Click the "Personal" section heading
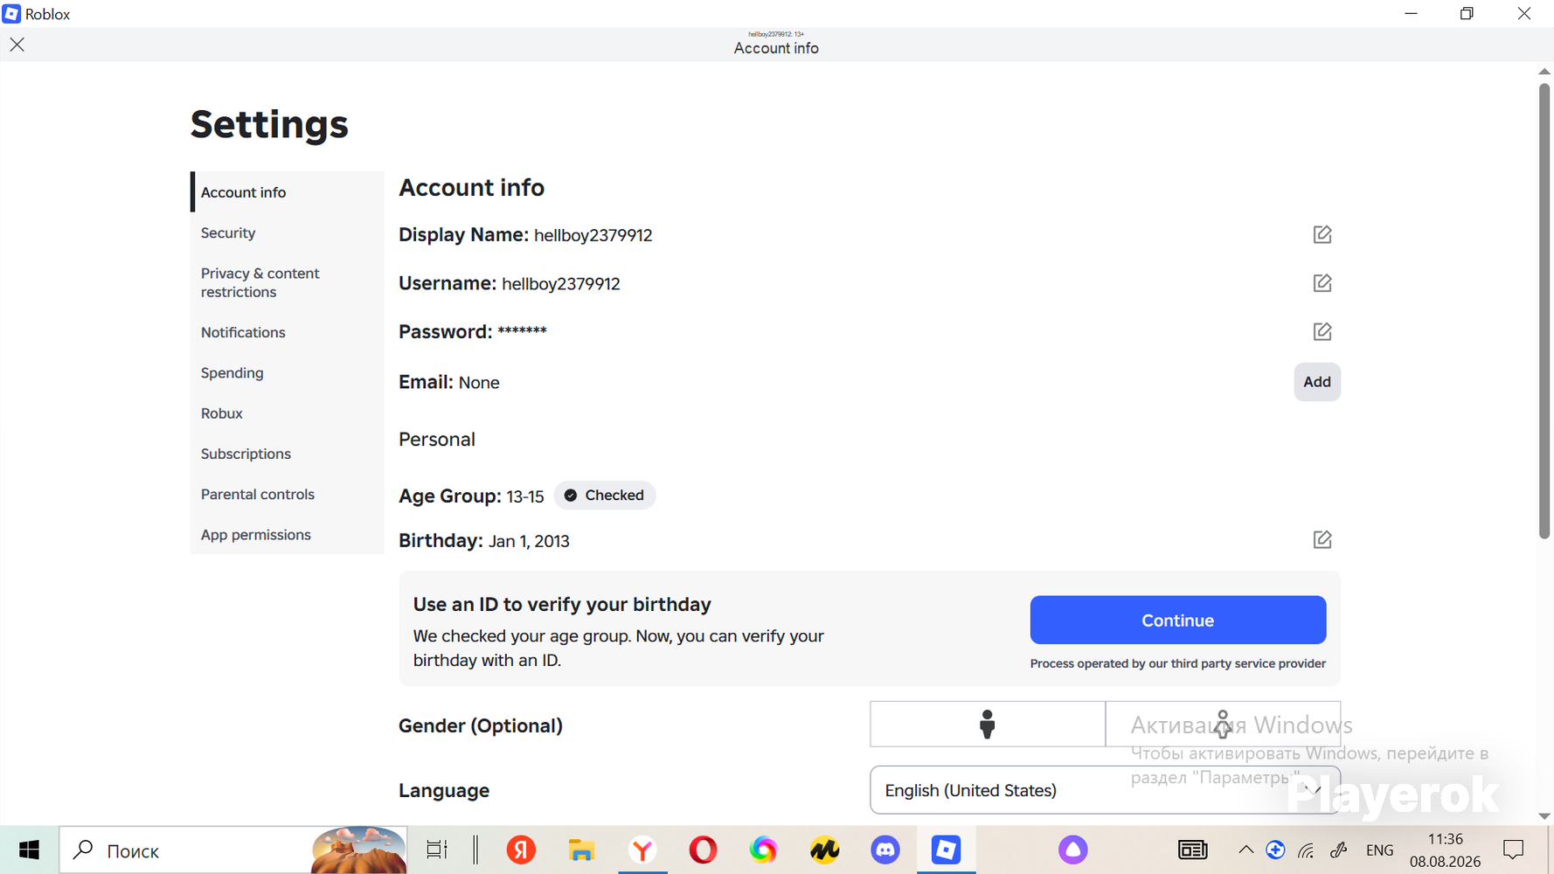This screenshot has height=874, width=1554. pos(437,440)
